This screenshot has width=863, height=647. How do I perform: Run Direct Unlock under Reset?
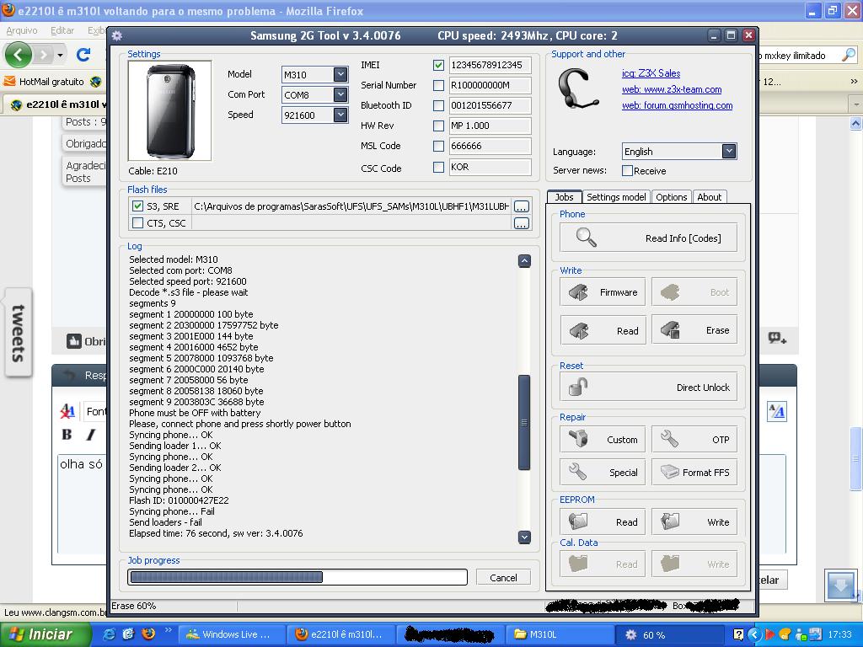click(648, 387)
